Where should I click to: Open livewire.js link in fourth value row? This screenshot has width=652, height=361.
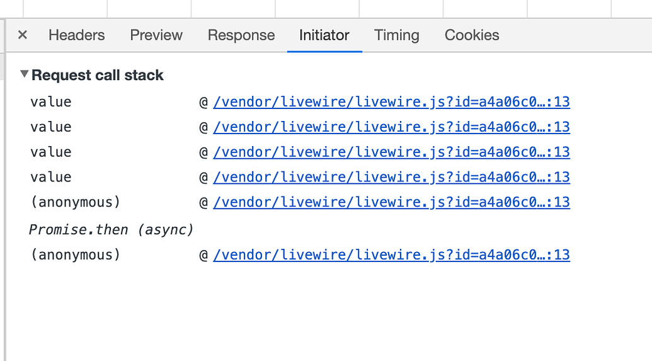pos(391,177)
